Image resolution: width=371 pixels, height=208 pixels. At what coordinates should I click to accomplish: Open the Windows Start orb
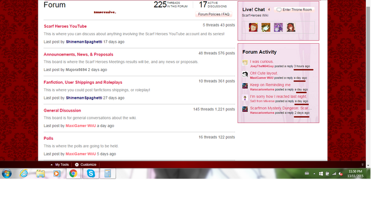pos(7,174)
